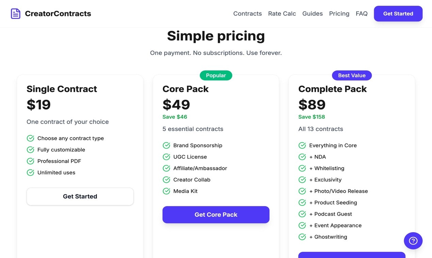Screen dimensions: 432x258
Task: Open the Contracts menu item
Action: 247,14
